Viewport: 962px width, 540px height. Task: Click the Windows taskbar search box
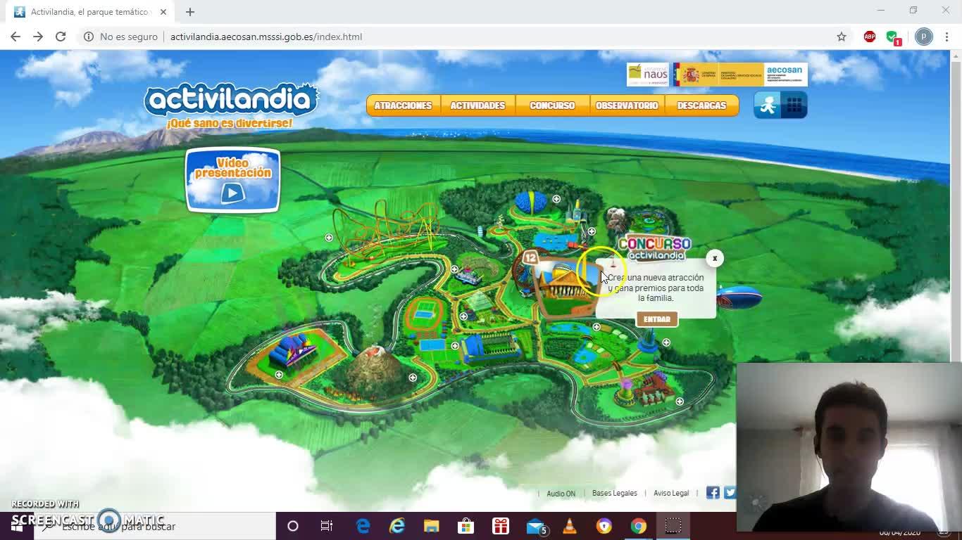click(x=155, y=526)
